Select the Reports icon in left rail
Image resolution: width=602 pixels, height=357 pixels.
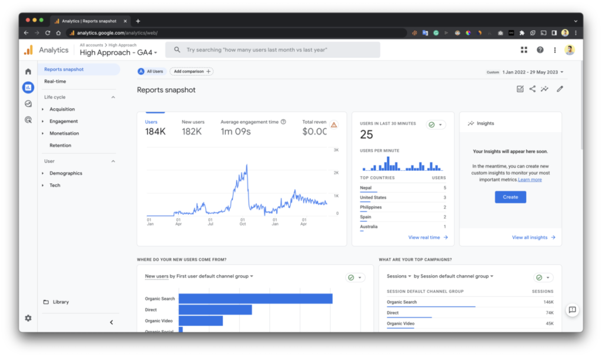(28, 87)
